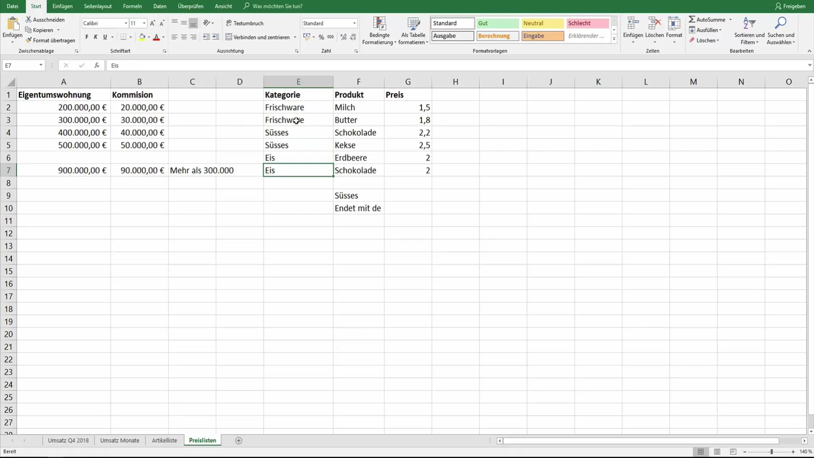The image size is (814, 458).
Task: Open Bedingte Formatierung
Action: click(x=379, y=31)
